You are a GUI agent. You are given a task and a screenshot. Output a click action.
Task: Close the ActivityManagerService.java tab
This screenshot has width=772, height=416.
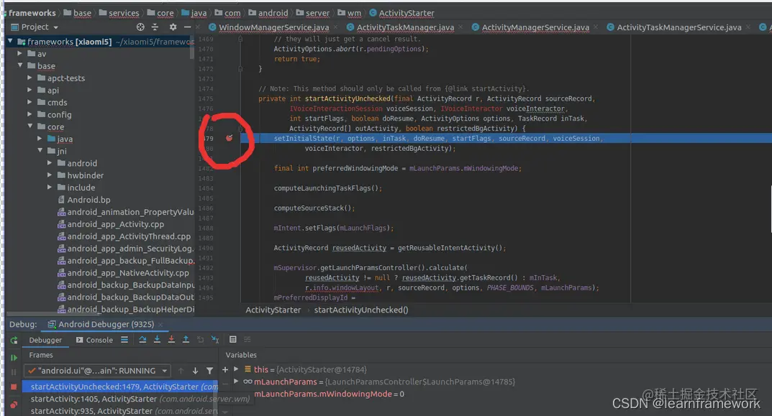(x=596, y=27)
